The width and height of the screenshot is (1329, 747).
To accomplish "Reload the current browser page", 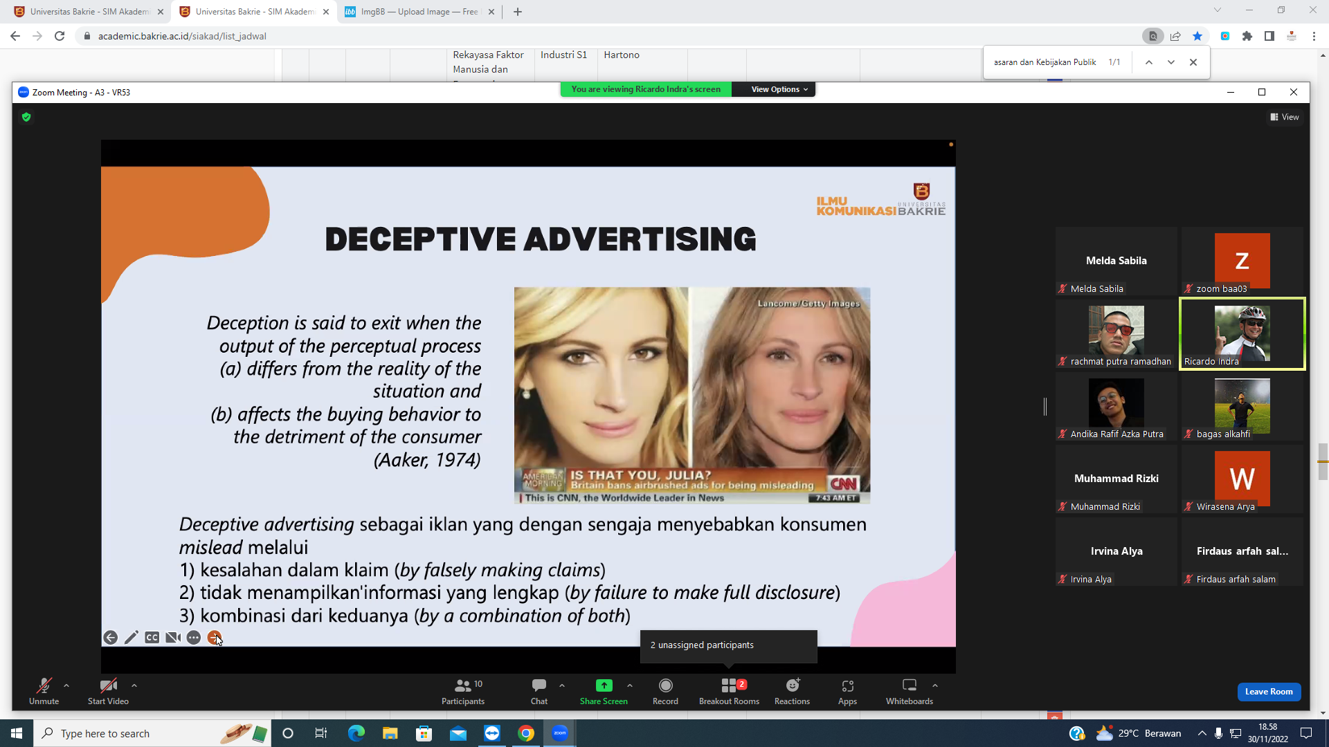I will pos(60,36).
